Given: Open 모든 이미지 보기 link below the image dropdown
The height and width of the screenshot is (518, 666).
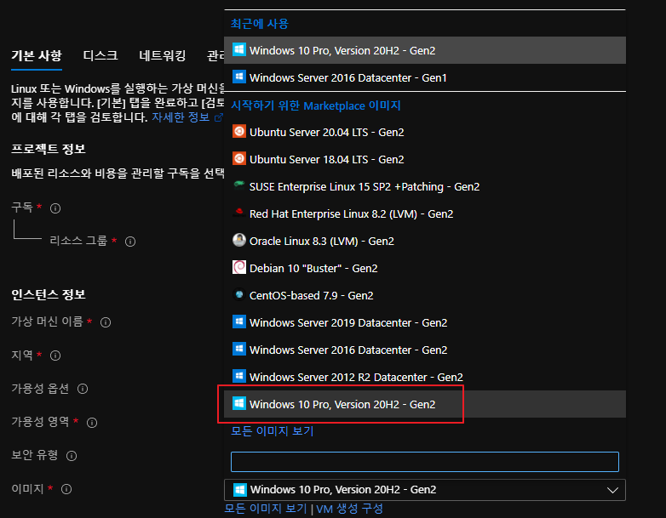Looking at the screenshot, I should click(266, 509).
